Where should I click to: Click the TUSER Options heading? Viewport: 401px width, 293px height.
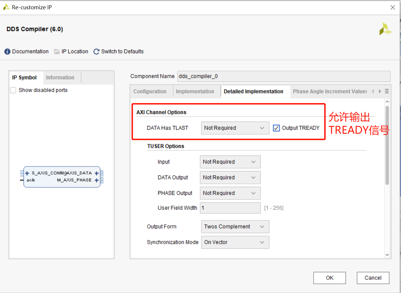pyautogui.click(x=166, y=146)
